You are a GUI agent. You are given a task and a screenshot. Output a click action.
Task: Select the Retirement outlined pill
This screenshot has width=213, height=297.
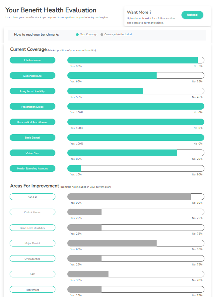32,289
